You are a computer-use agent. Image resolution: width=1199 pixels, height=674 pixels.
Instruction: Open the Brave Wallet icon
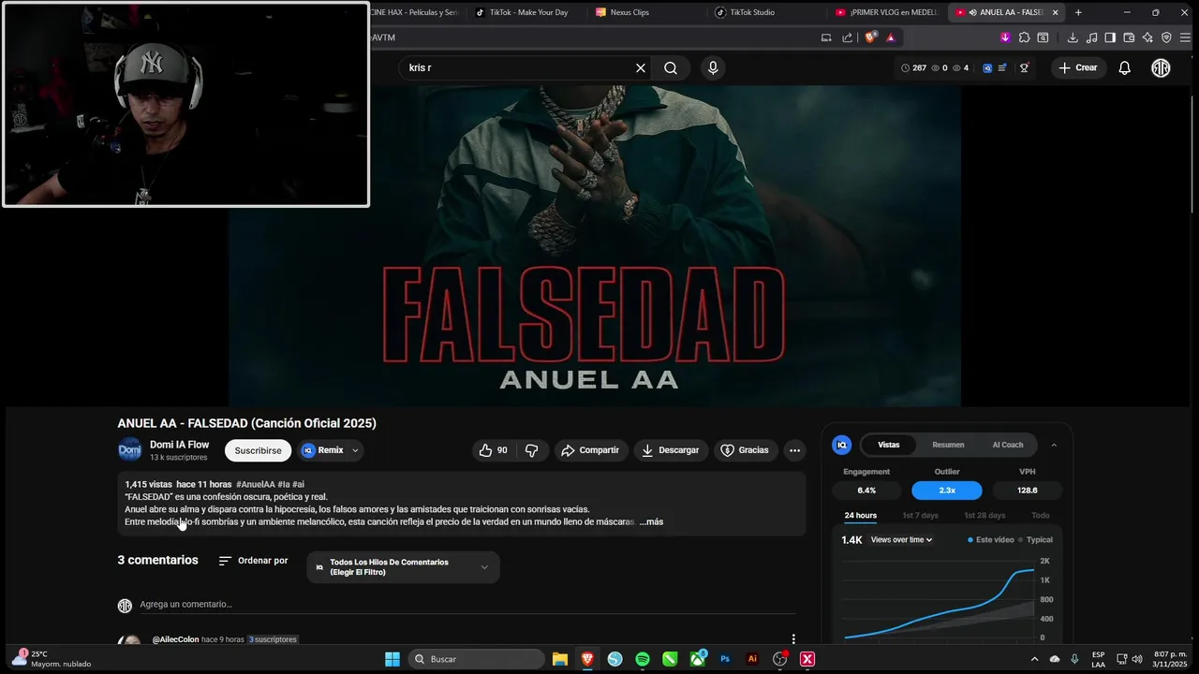coord(1129,37)
